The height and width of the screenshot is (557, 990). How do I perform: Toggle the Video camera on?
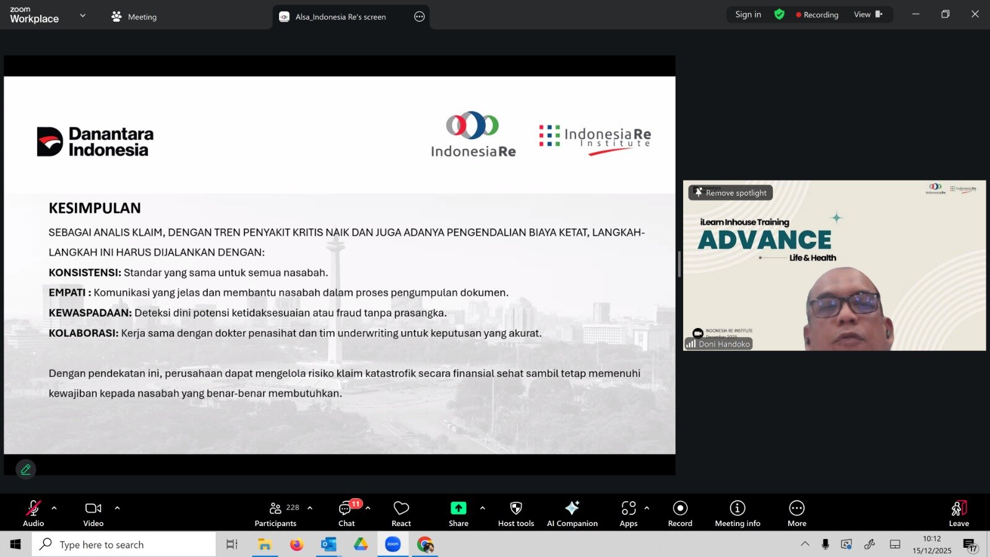(93, 513)
